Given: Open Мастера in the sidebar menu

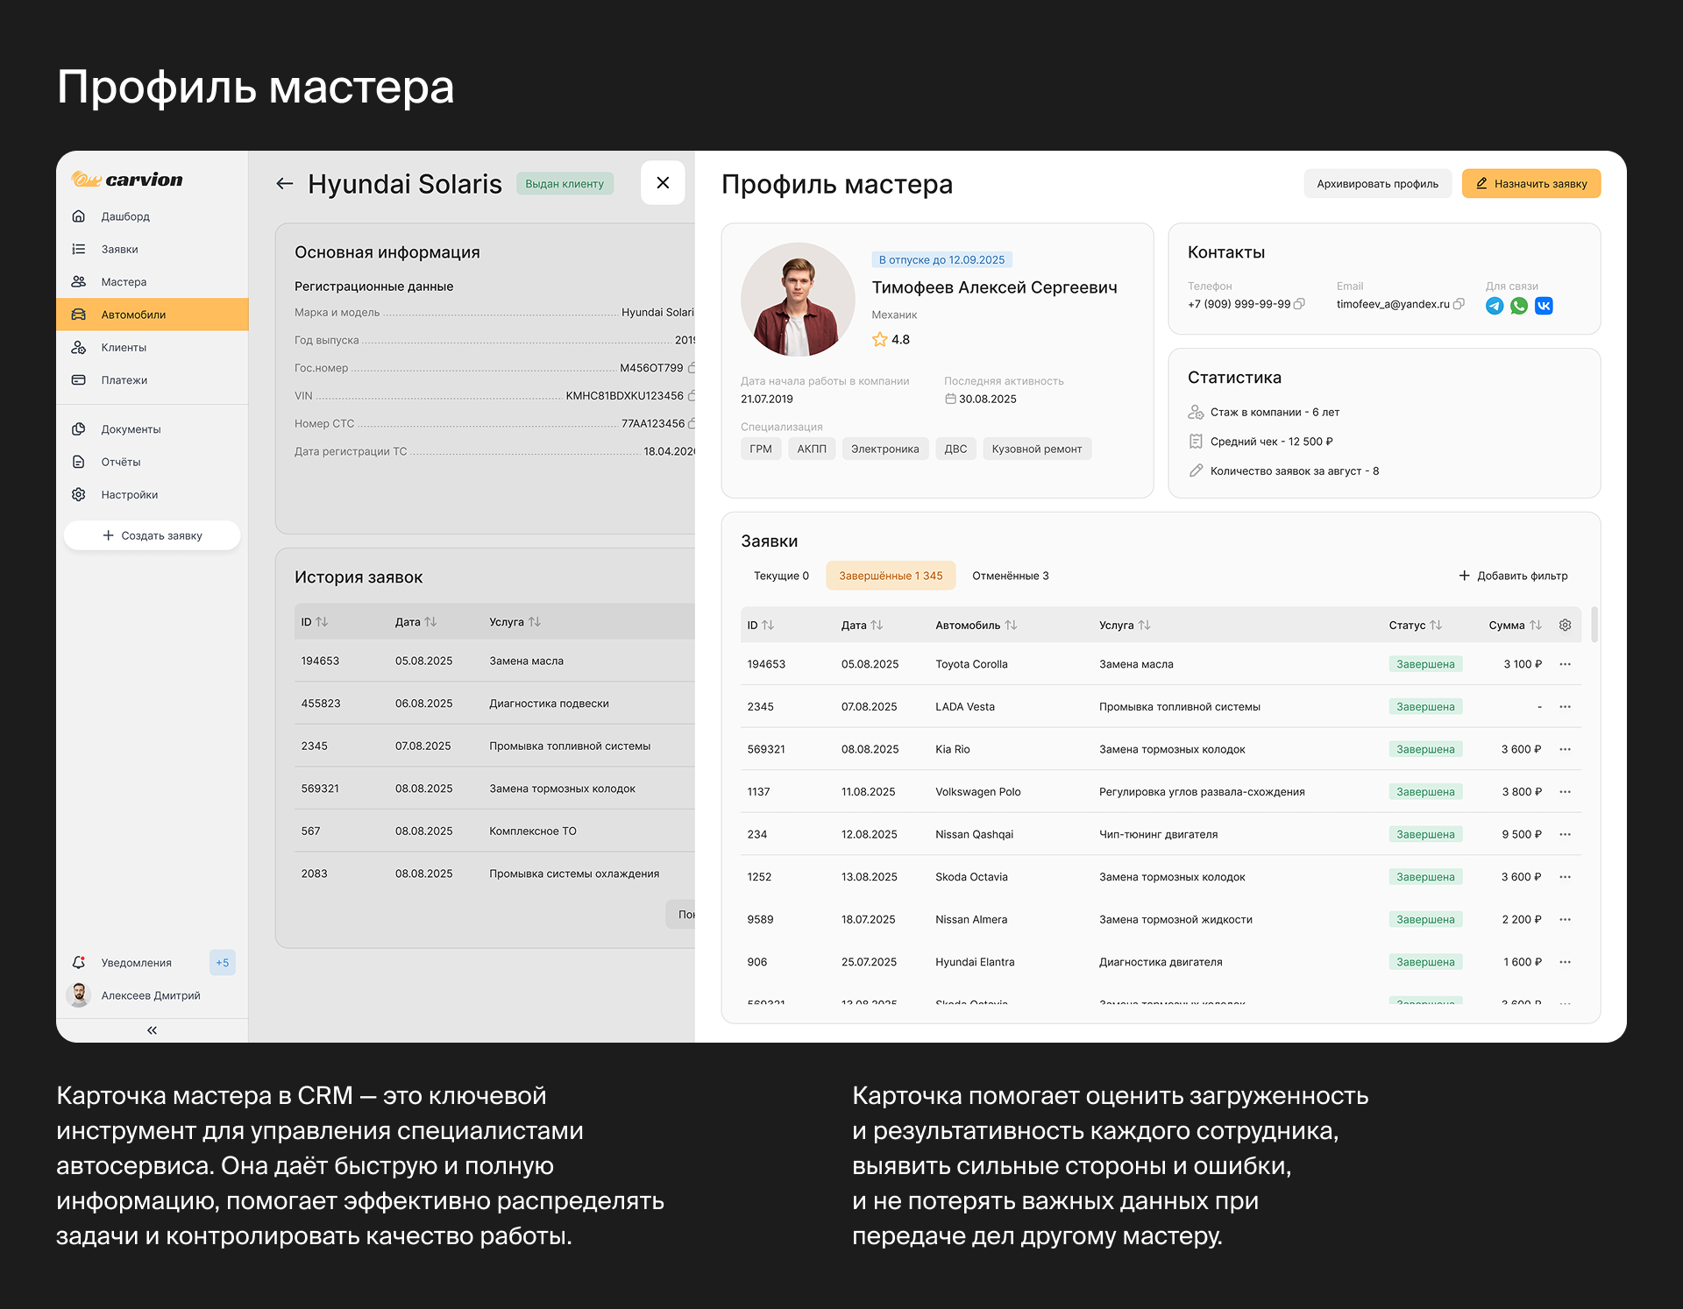Looking at the screenshot, I should pyautogui.click(x=124, y=282).
